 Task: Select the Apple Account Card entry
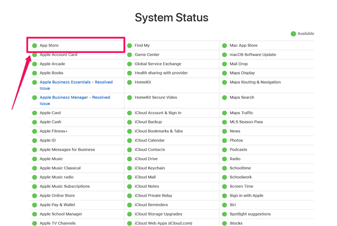point(59,55)
